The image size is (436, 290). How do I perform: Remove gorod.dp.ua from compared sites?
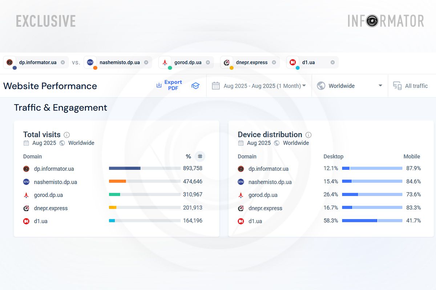click(x=208, y=62)
